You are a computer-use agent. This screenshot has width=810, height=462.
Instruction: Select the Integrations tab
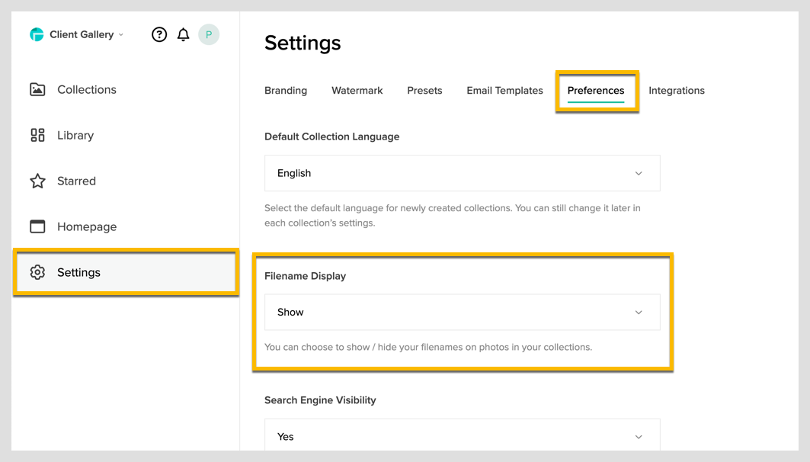(x=676, y=90)
